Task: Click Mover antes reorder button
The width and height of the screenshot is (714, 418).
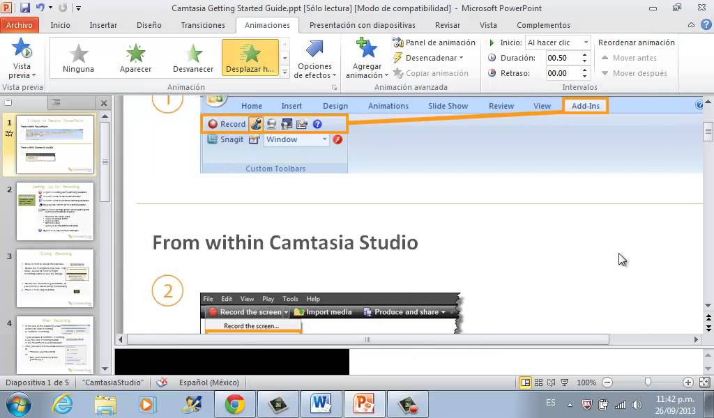Action: [629, 58]
